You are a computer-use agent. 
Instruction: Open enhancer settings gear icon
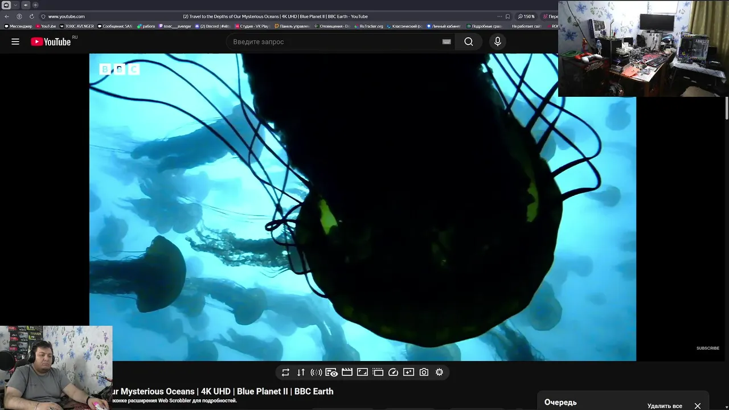(x=439, y=372)
